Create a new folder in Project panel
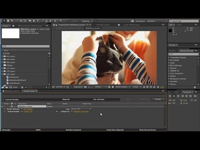The image size is (200, 150). [x=7, y=87]
